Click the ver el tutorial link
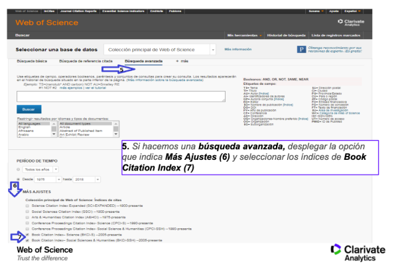 coord(96,88)
